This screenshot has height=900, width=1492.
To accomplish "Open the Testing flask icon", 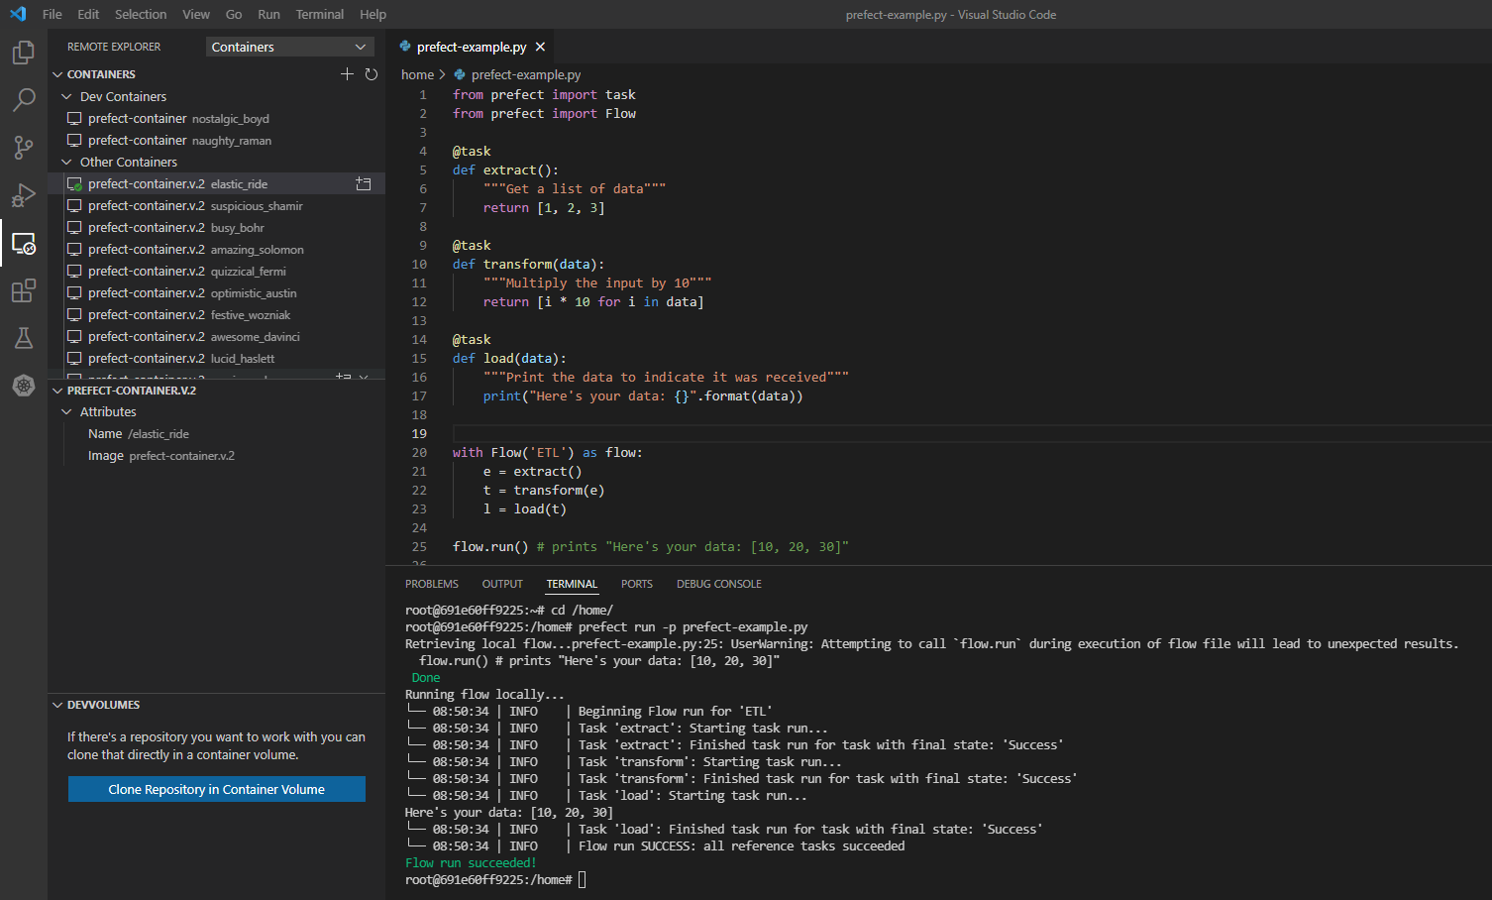I will click(24, 338).
